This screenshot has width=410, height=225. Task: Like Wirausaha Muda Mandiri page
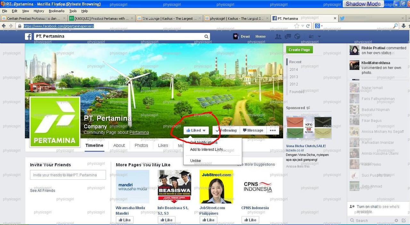(125, 220)
